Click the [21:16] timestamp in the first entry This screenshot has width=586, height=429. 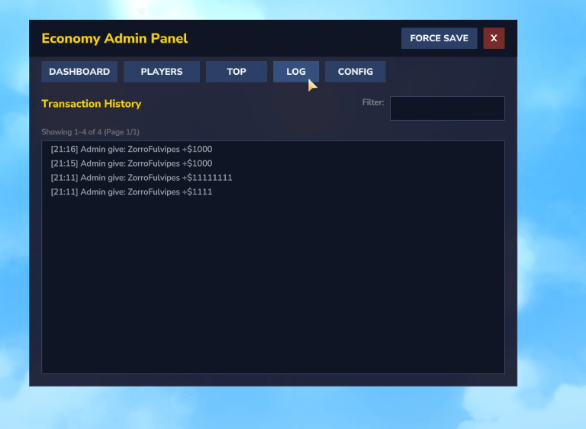tap(64, 150)
